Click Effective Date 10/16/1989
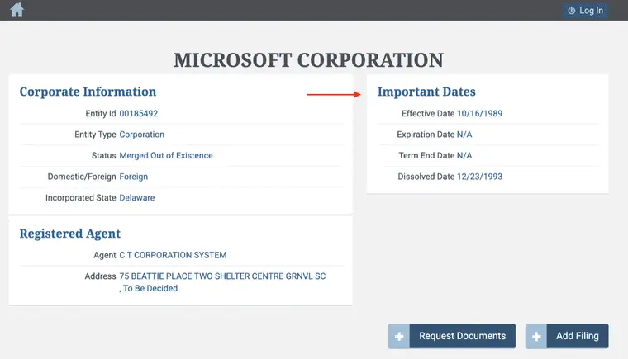 pyautogui.click(x=479, y=114)
